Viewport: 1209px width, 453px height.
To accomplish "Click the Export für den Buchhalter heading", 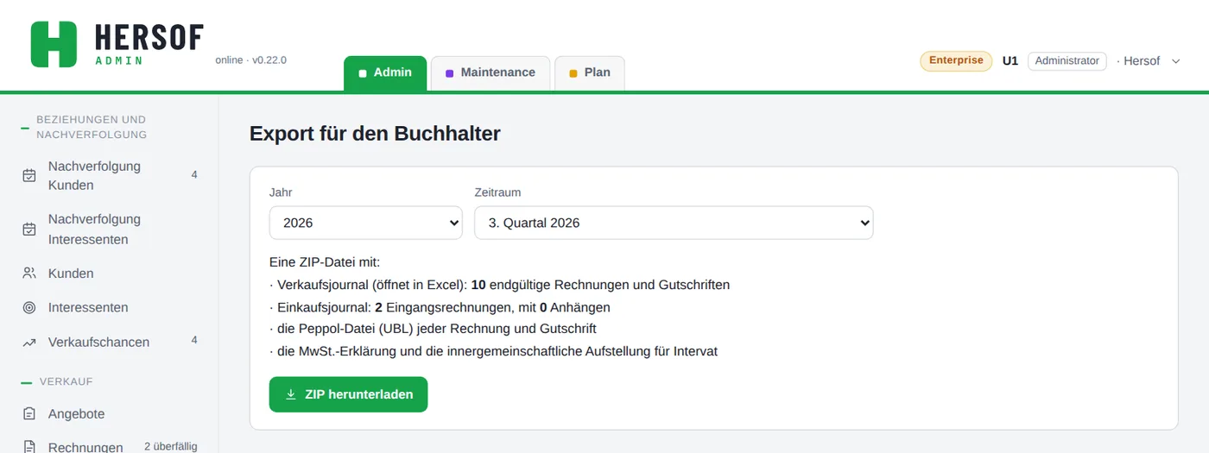I will (x=375, y=134).
